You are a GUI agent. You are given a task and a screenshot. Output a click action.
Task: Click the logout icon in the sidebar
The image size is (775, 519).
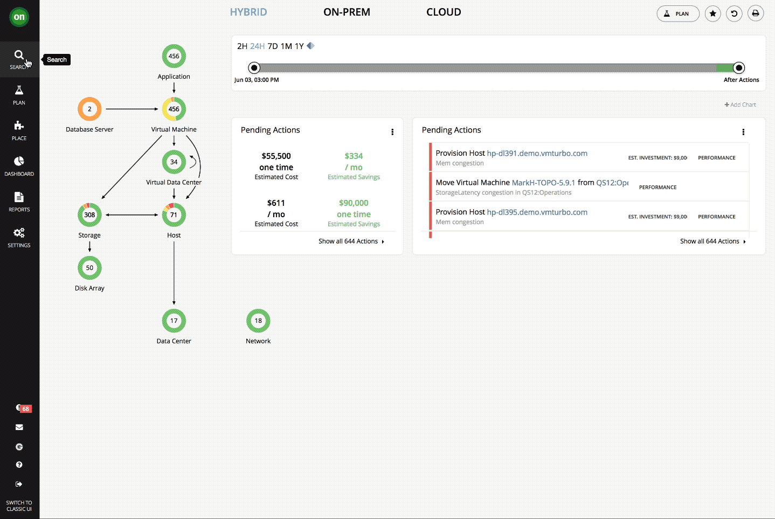coord(19,484)
